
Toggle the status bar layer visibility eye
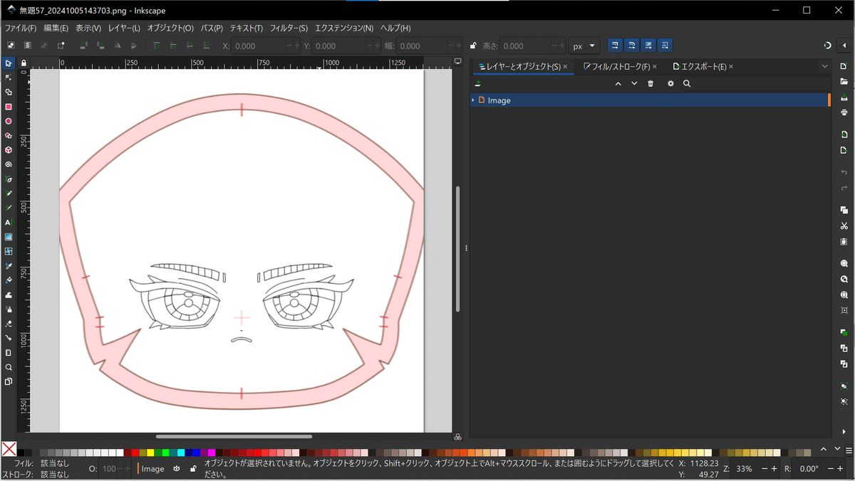tap(177, 469)
